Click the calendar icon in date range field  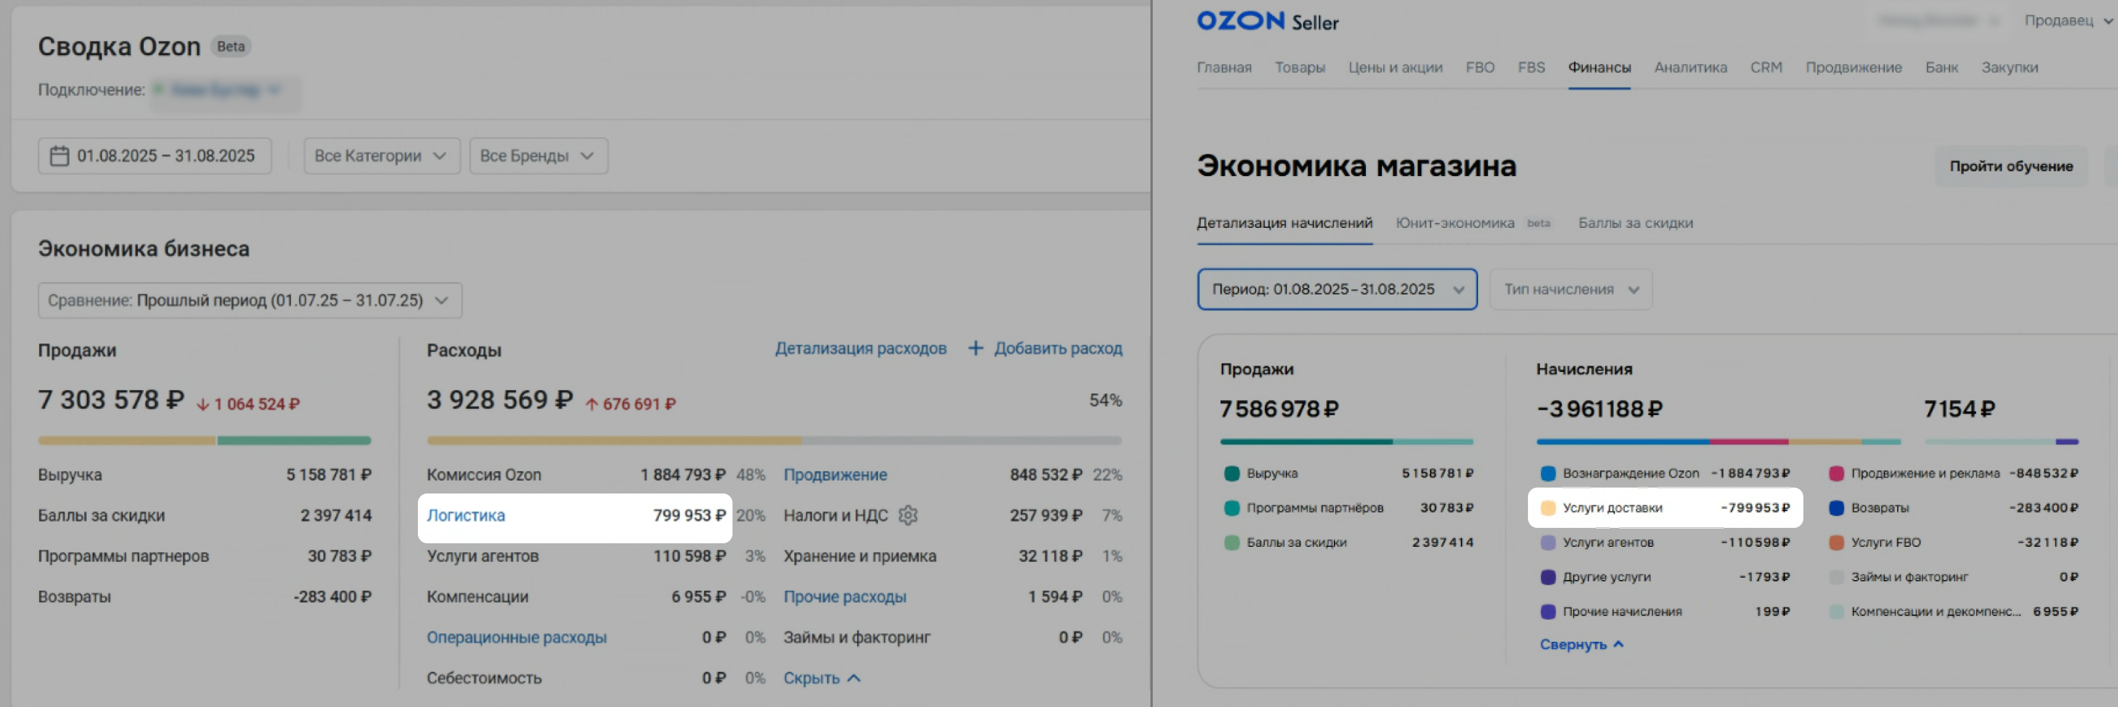click(x=59, y=156)
